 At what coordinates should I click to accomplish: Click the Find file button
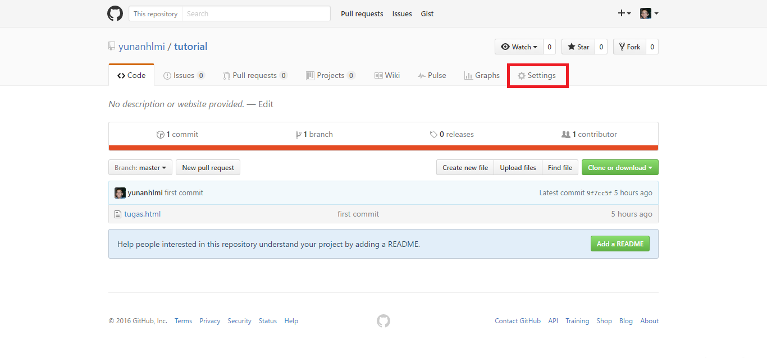pyautogui.click(x=560, y=167)
